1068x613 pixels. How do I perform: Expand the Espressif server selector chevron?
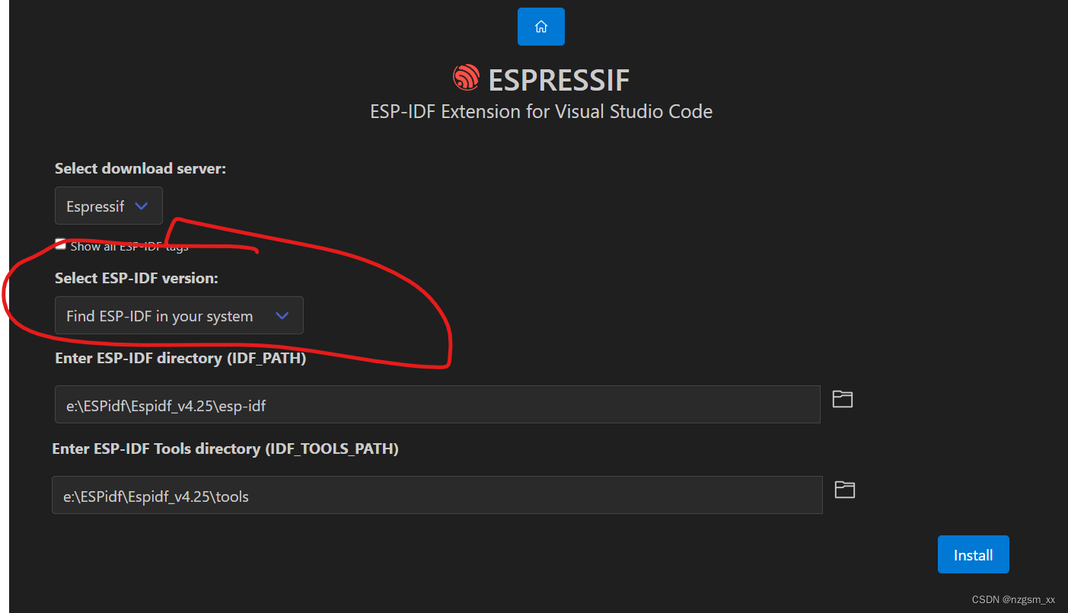click(x=142, y=205)
